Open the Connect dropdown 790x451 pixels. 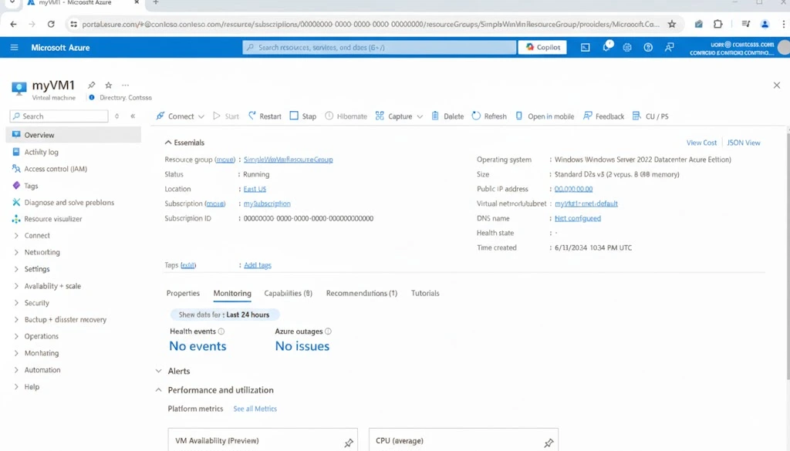pos(181,116)
